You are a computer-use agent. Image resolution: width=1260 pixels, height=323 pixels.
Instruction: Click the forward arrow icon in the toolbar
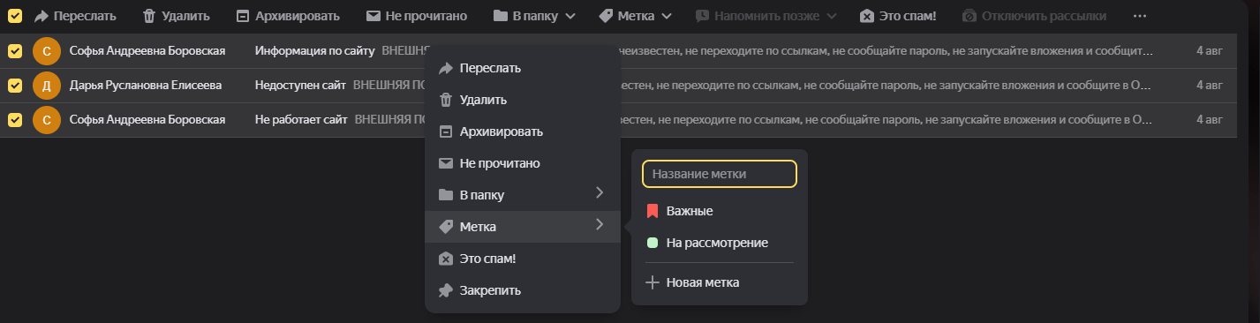41,16
